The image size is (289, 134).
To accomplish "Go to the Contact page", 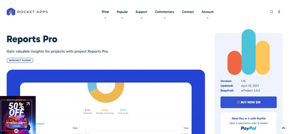I will pos(188,12).
